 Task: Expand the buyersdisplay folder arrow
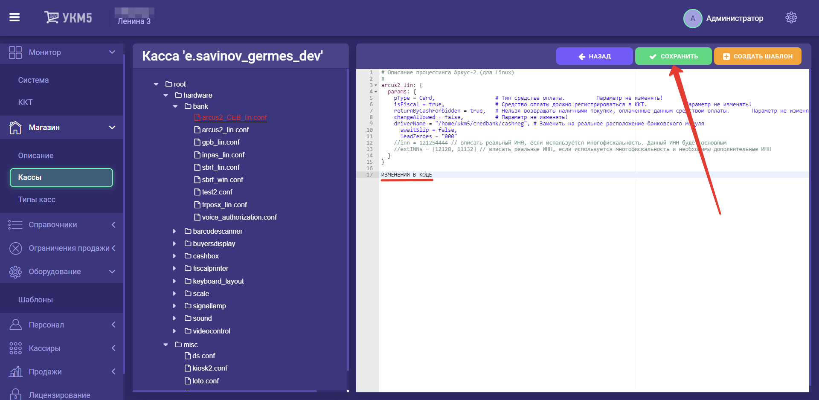pyautogui.click(x=174, y=243)
